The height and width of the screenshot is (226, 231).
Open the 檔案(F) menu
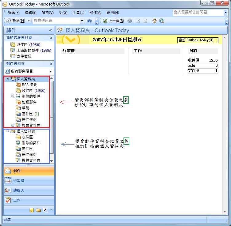click(14, 13)
